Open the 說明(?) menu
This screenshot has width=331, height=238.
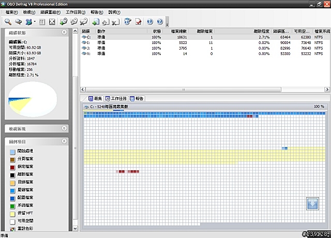click(x=114, y=12)
